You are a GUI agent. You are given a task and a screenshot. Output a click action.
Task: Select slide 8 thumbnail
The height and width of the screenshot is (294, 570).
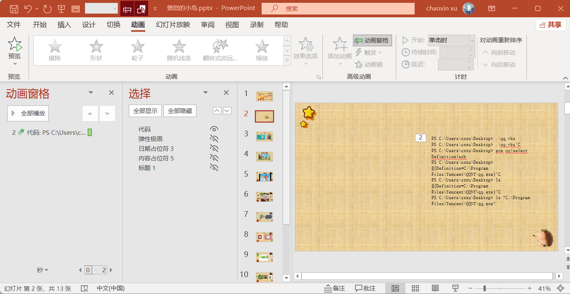coord(264,237)
